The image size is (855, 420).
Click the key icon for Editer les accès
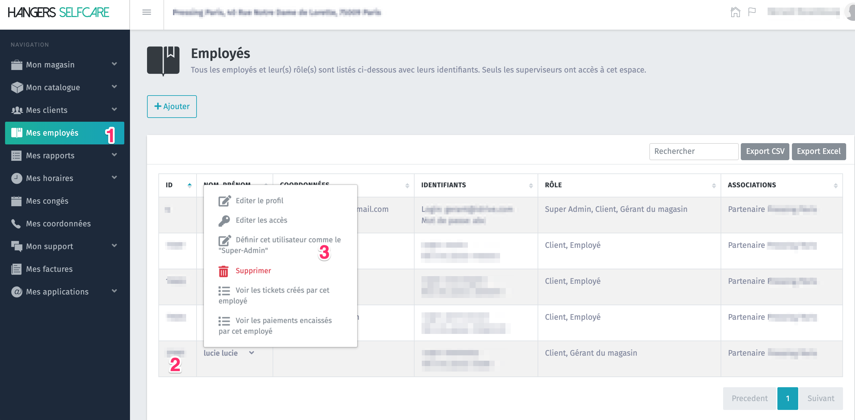(224, 221)
